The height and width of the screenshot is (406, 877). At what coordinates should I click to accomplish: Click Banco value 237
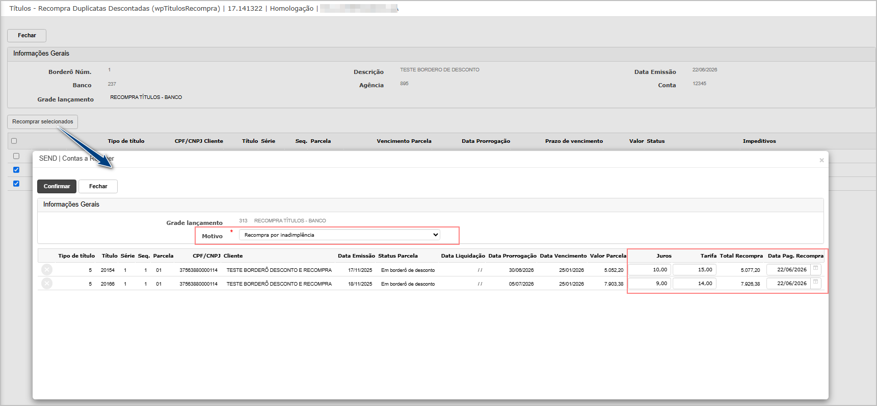(x=112, y=84)
